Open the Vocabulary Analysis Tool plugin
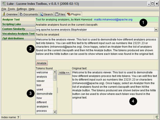This screenshot has width=160, height=120. 18,34
